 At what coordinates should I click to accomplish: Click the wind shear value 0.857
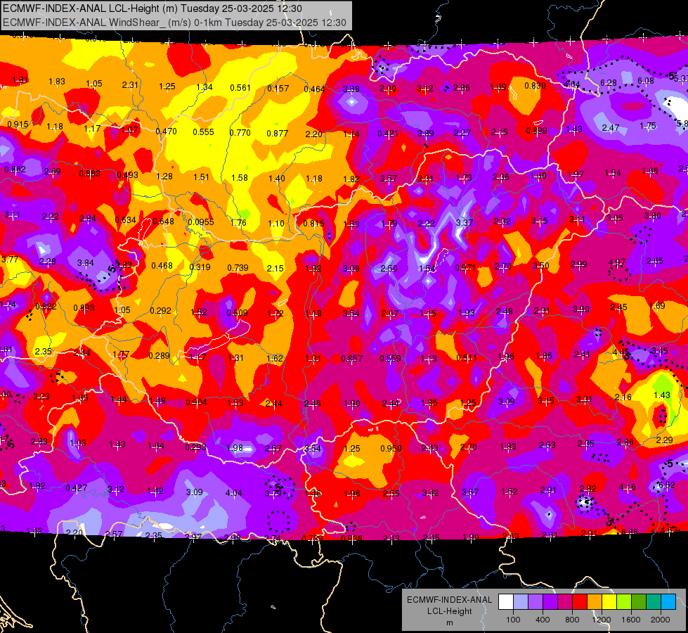[x=352, y=359]
